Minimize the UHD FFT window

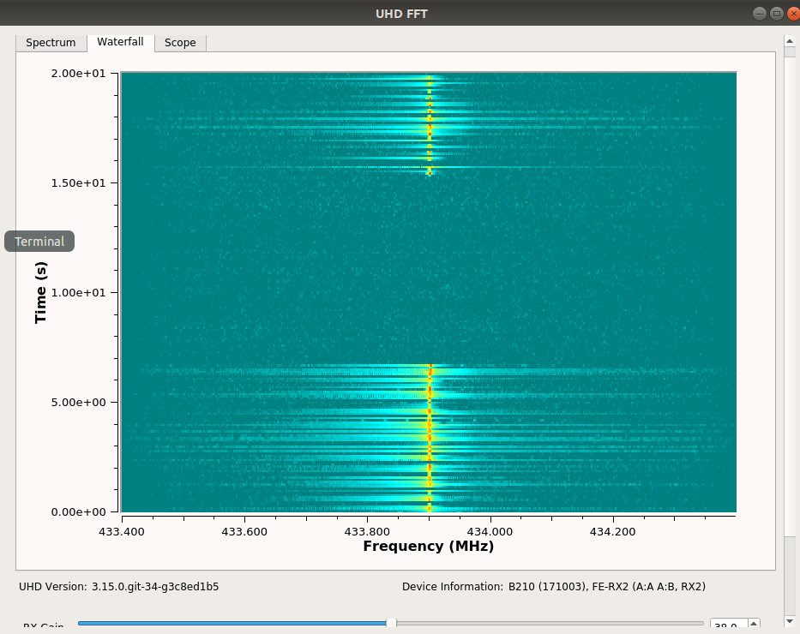click(759, 13)
